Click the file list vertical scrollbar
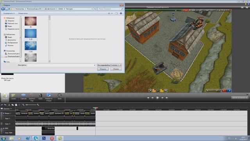This screenshot has height=141, width=250. coord(49,39)
